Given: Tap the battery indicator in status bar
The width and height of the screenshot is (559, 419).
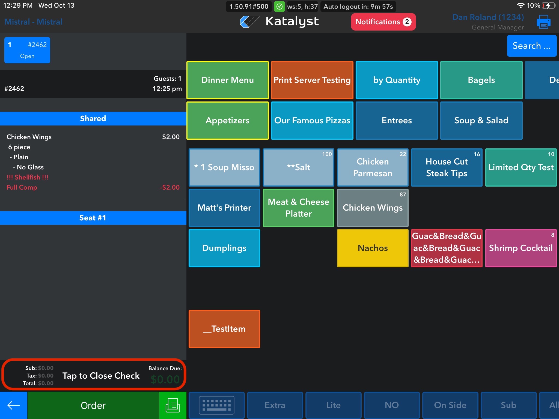Looking at the screenshot, I should (x=549, y=5).
